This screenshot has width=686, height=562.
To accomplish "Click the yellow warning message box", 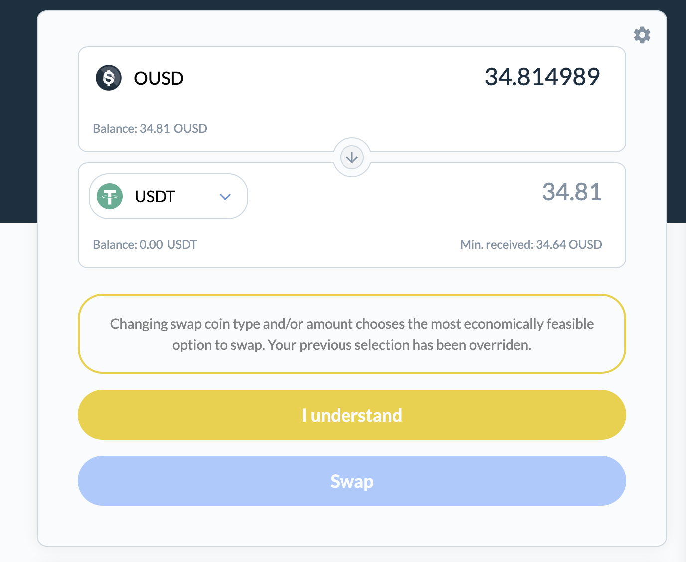I will click(x=351, y=334).
